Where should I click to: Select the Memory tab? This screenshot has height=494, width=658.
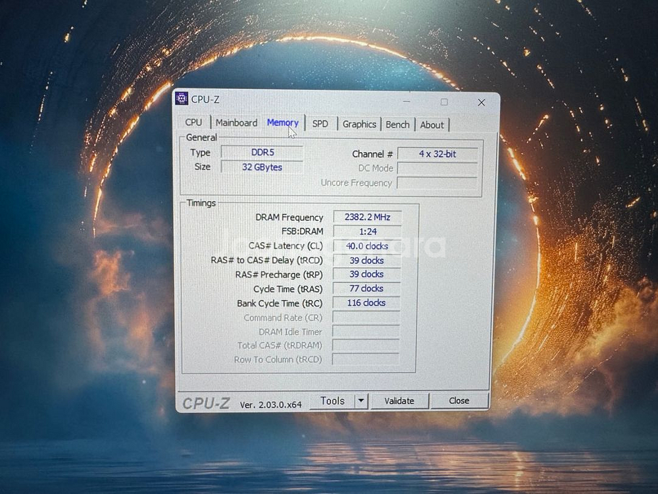283,123
